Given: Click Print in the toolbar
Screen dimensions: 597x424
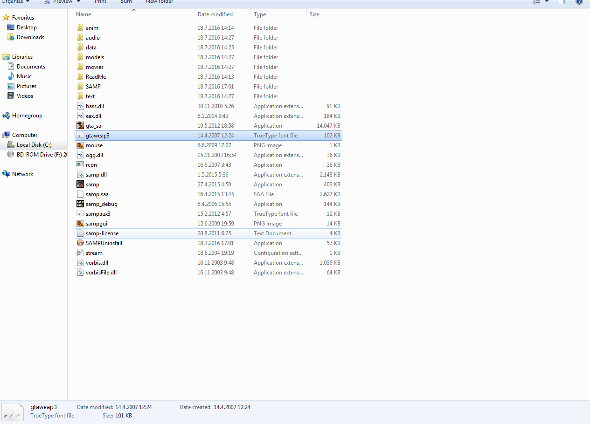Looking at the screenshot, I should pyautogui.click(x=100, y=1).
